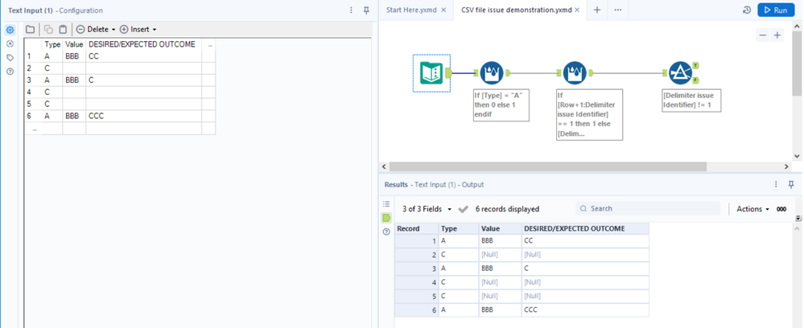Viewport: 804px width, 328px height.
Task: Click the 6 records displayed label
Action: [507, 209]
